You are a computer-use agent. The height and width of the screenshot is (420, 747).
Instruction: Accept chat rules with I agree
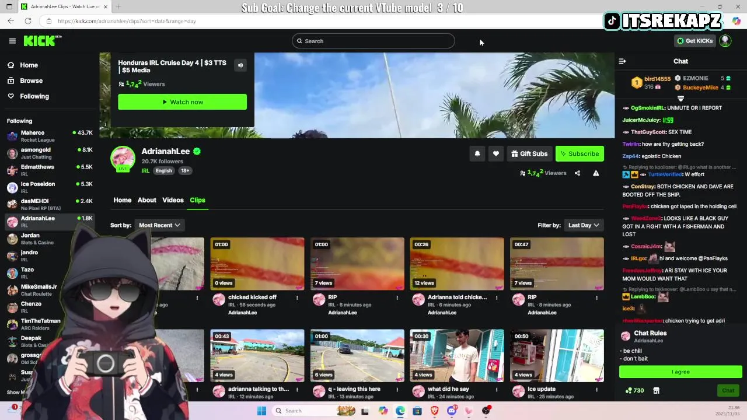point(680,372)
